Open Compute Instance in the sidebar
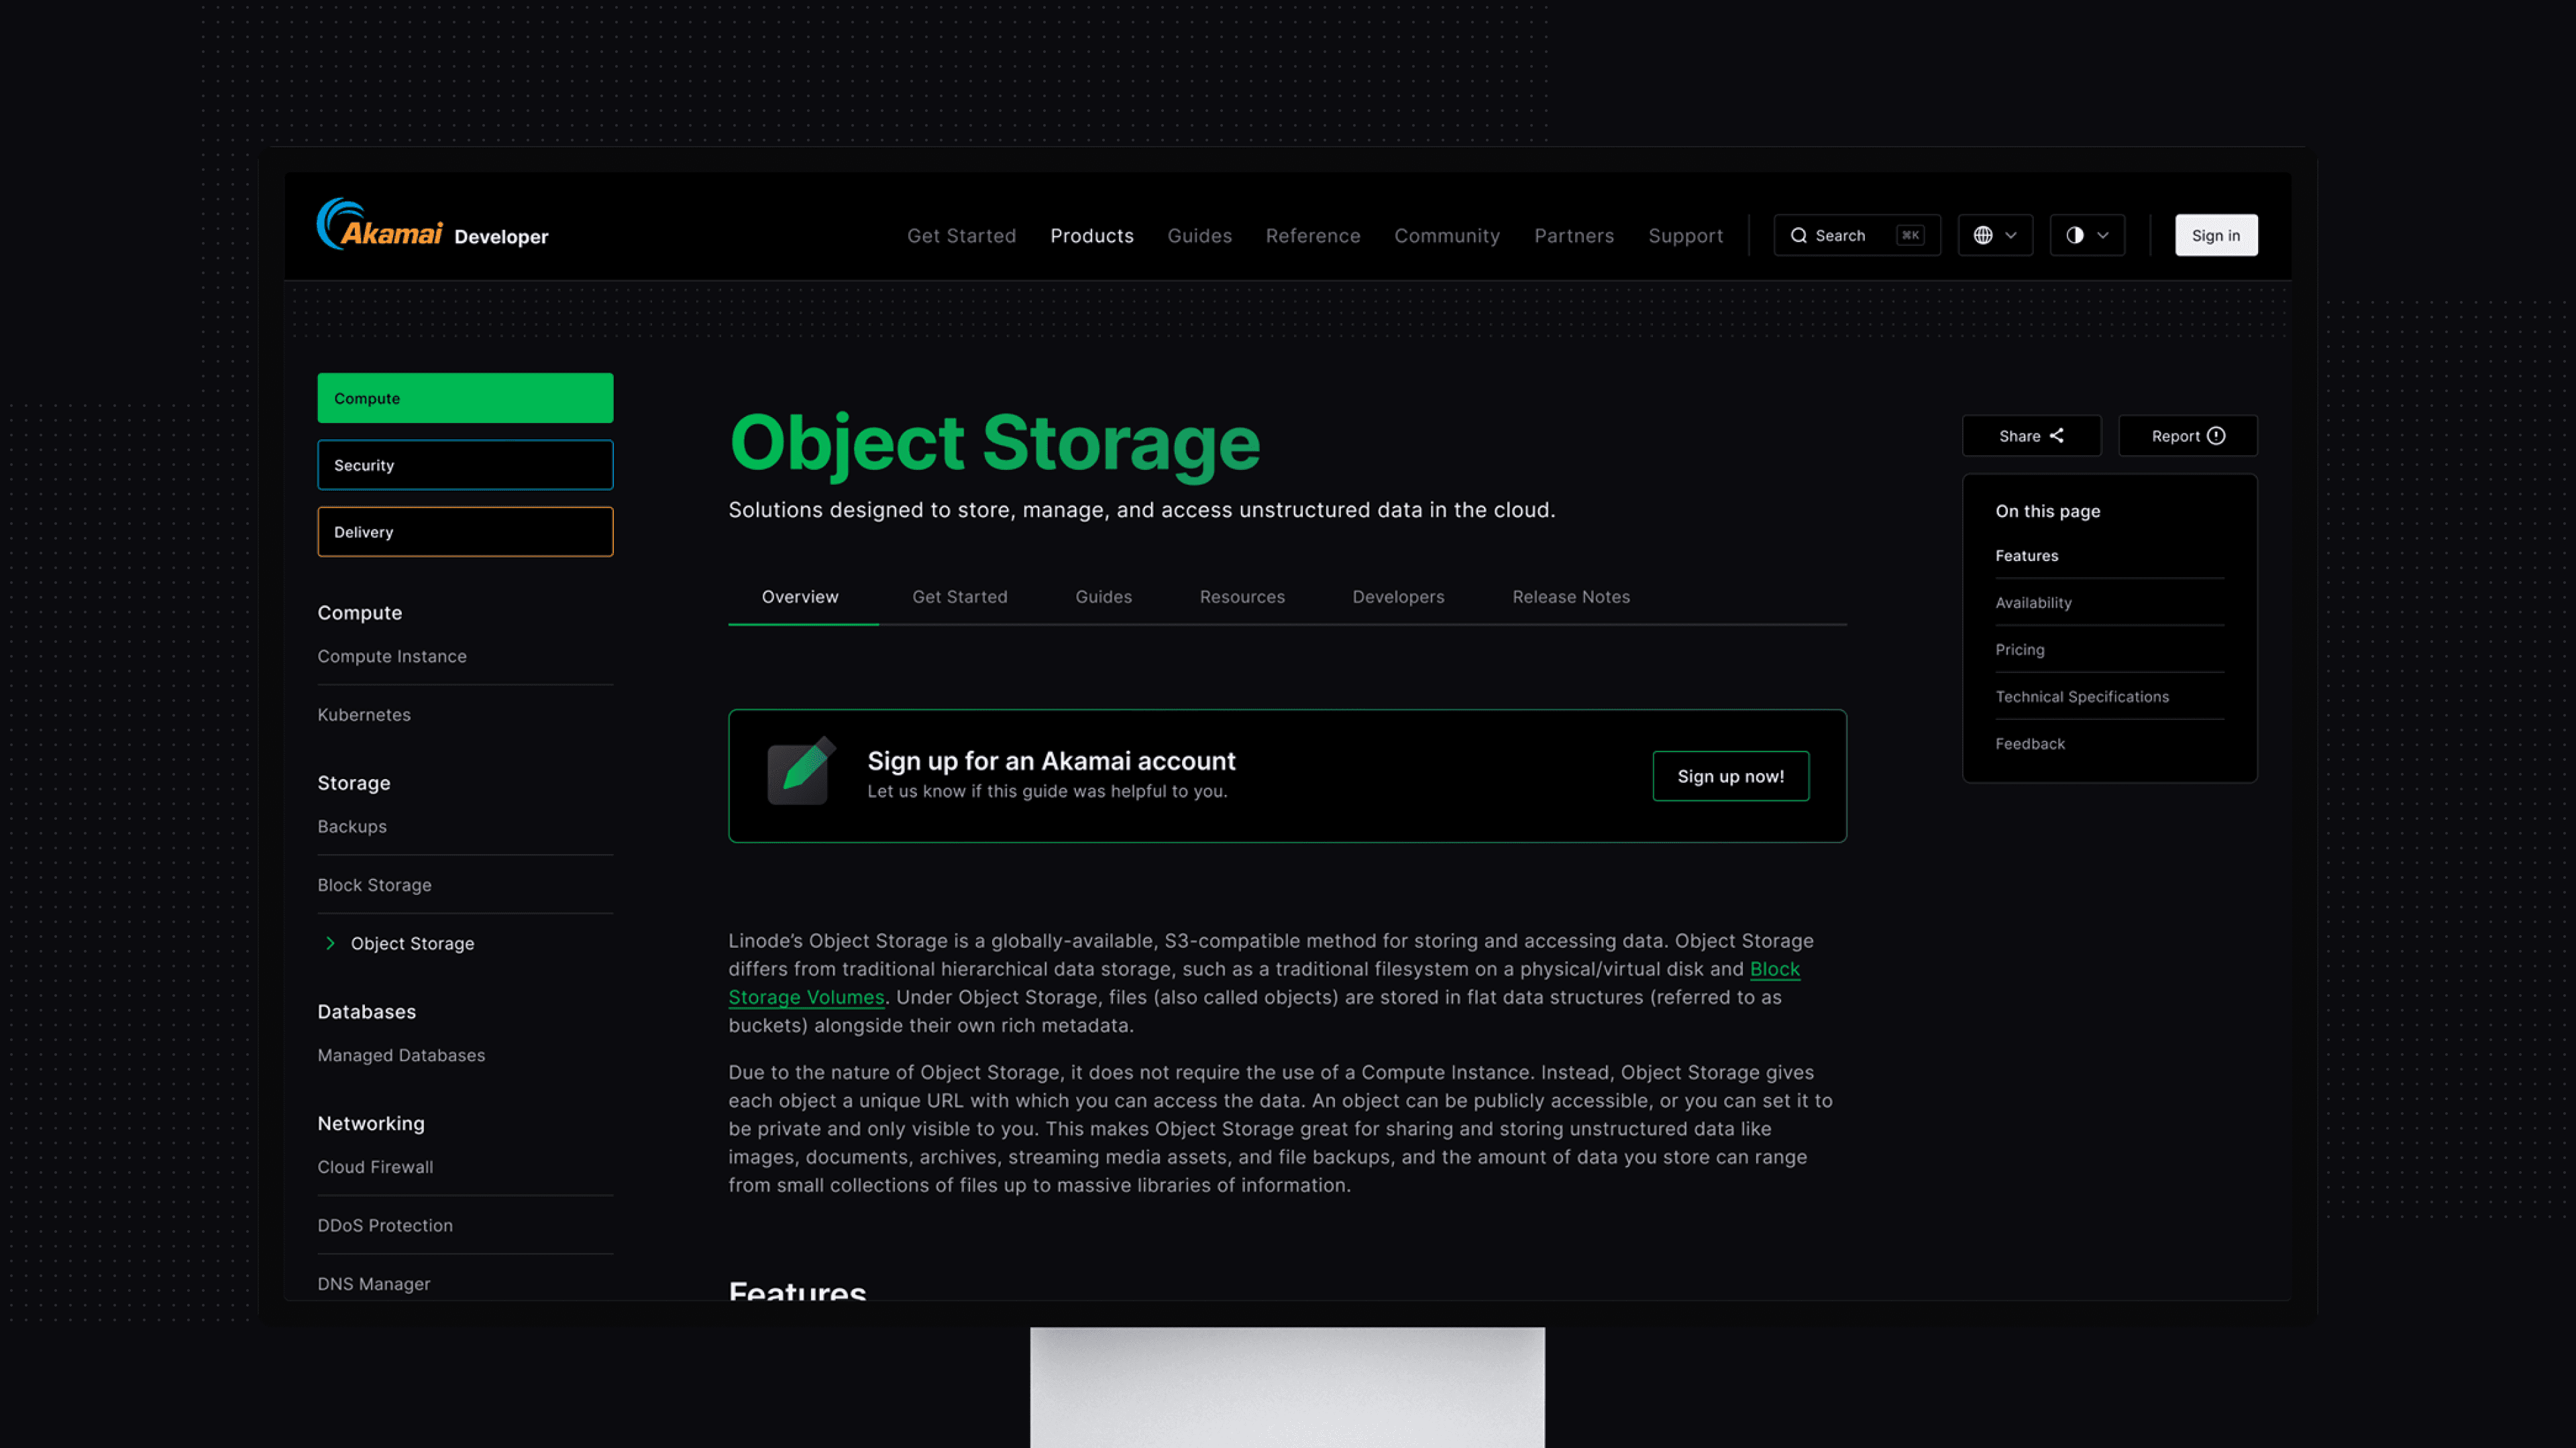This screenshot has height=1448, width=2576. pos(392,656)
